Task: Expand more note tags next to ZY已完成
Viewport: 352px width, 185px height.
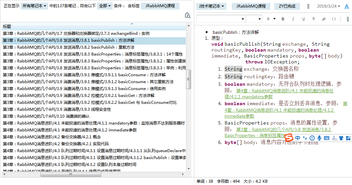Action: click(308, 6)
